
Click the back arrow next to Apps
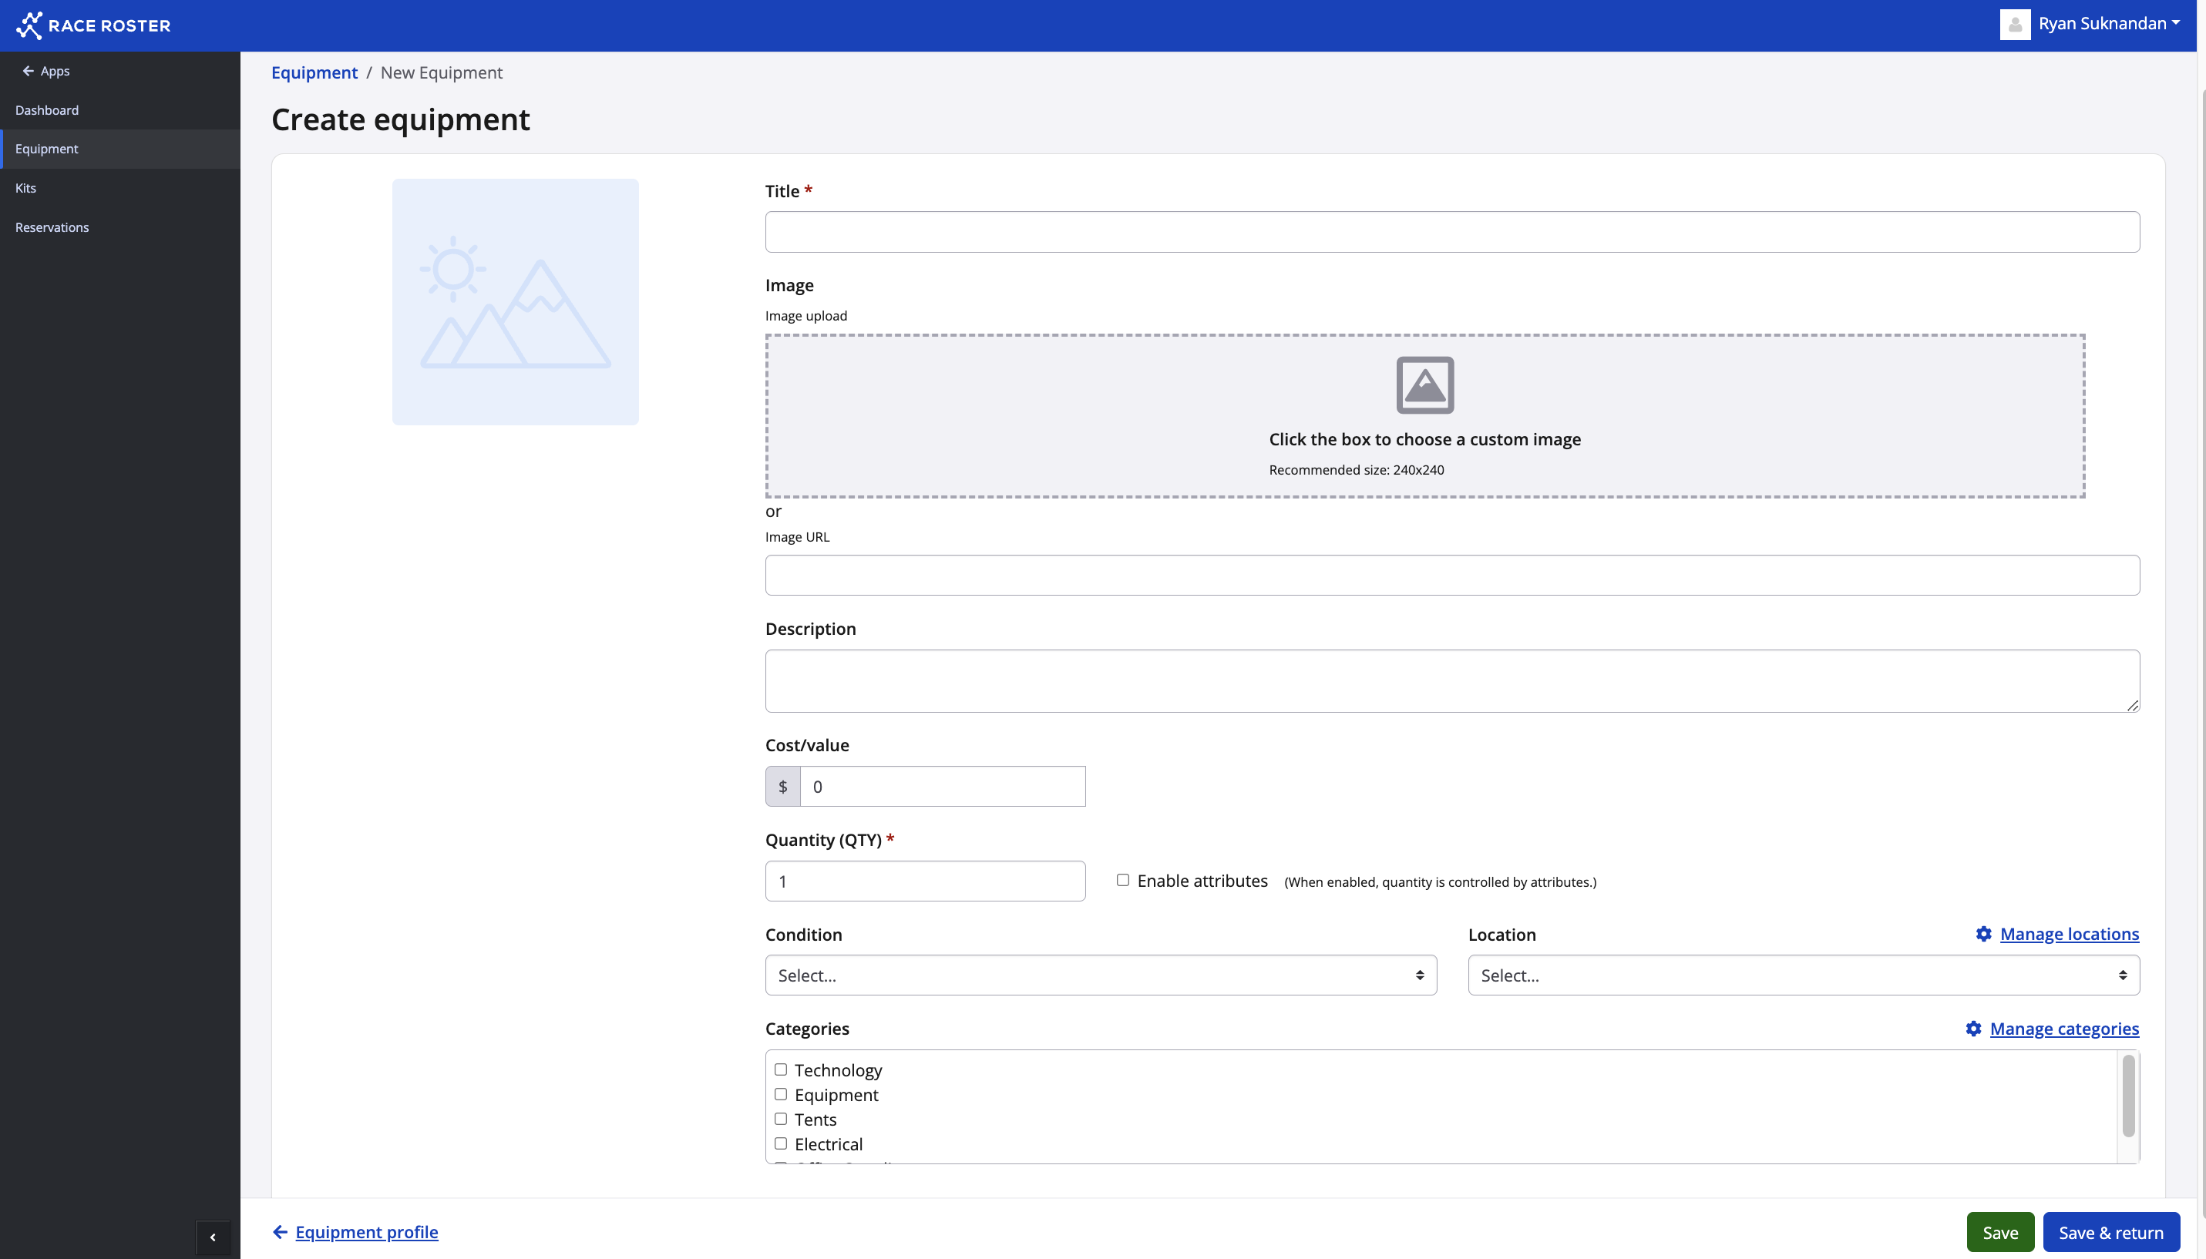(x=28, y=71)
